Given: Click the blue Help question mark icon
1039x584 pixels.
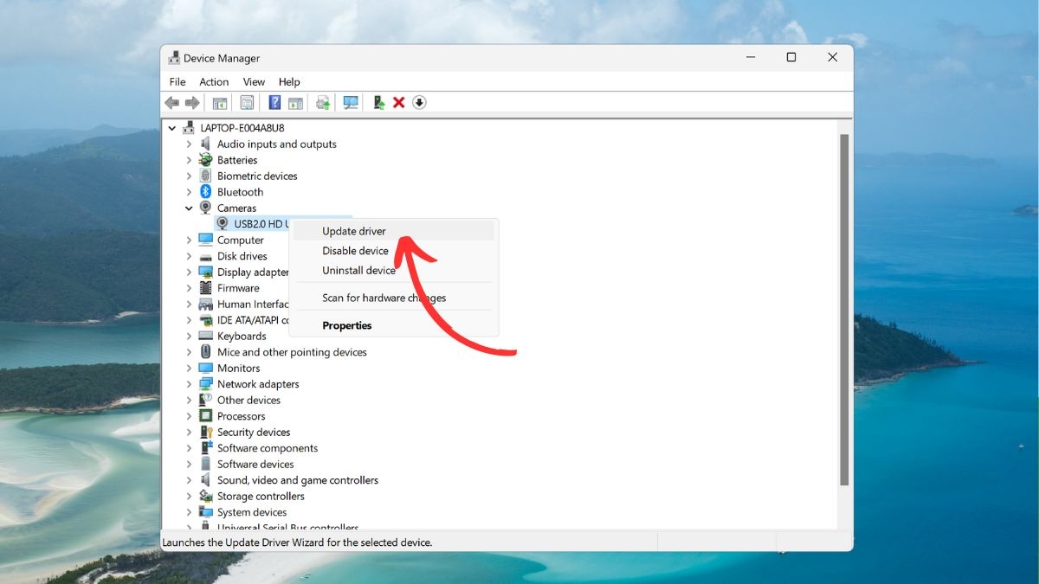Looking at the screenshot, I should click(274, 102).
